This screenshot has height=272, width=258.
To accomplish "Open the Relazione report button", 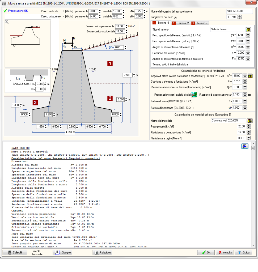I will click(102, 252).
